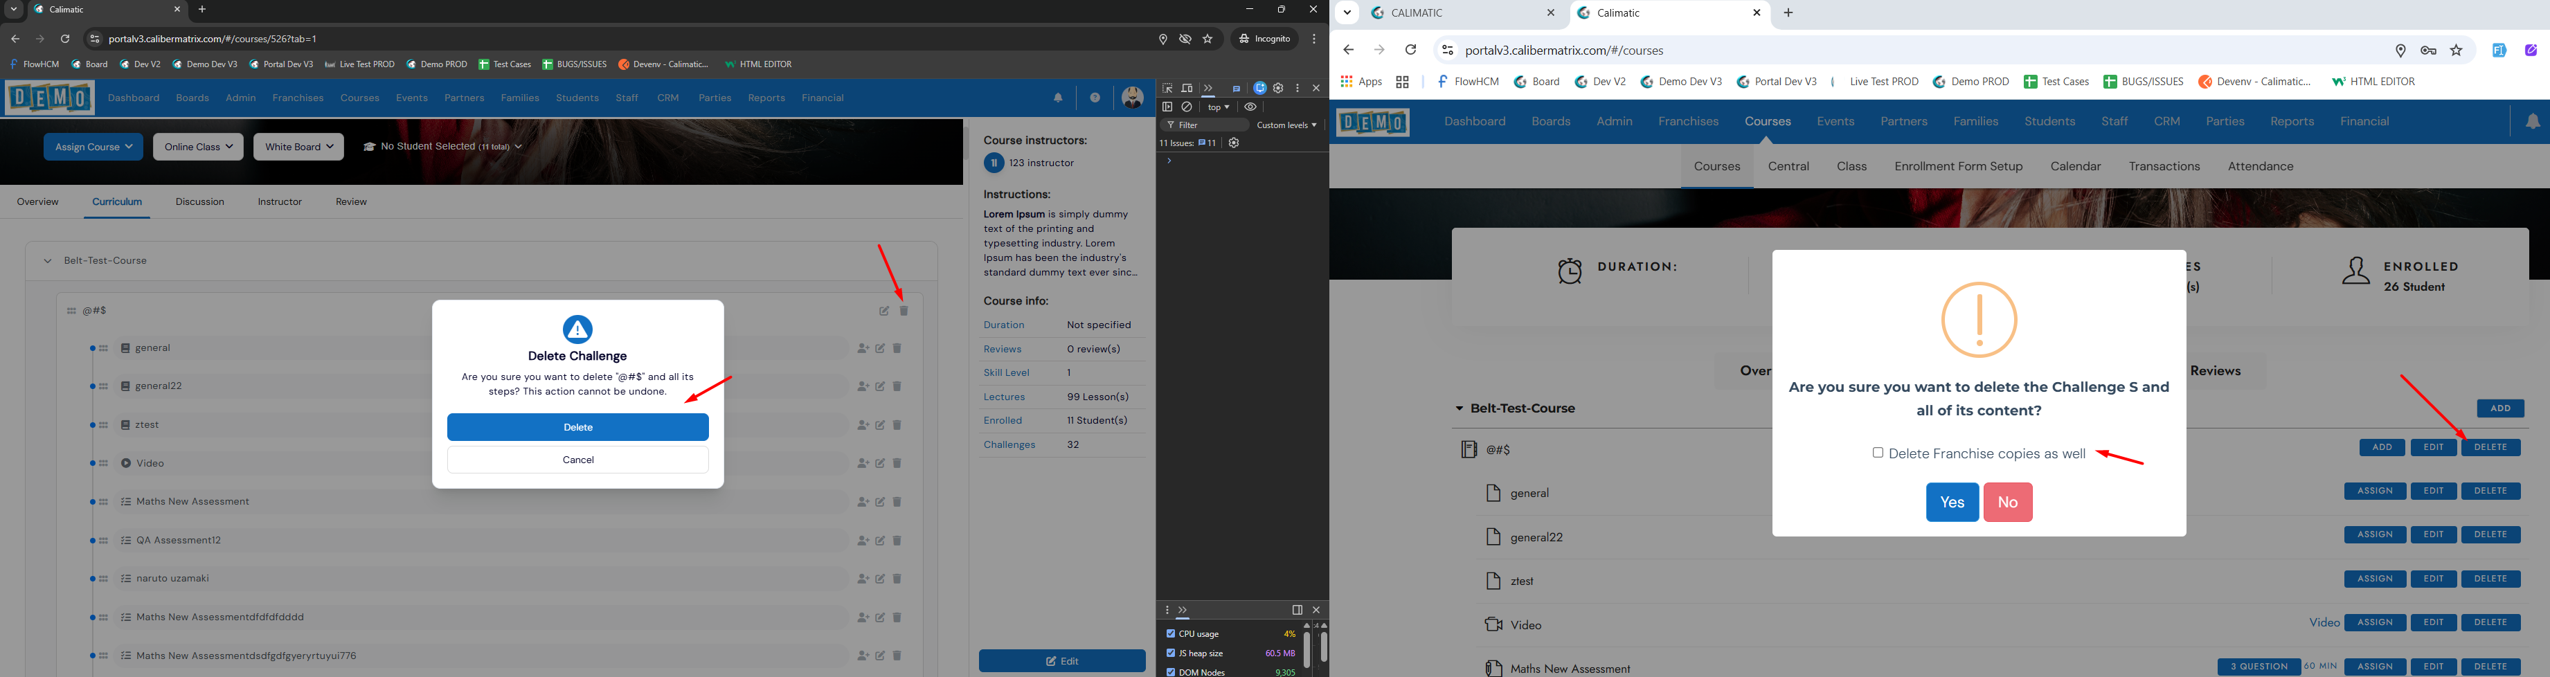
Task: Check Delete Franchise copies as well
Action: pyautogui.click(x=1877, y=452)
